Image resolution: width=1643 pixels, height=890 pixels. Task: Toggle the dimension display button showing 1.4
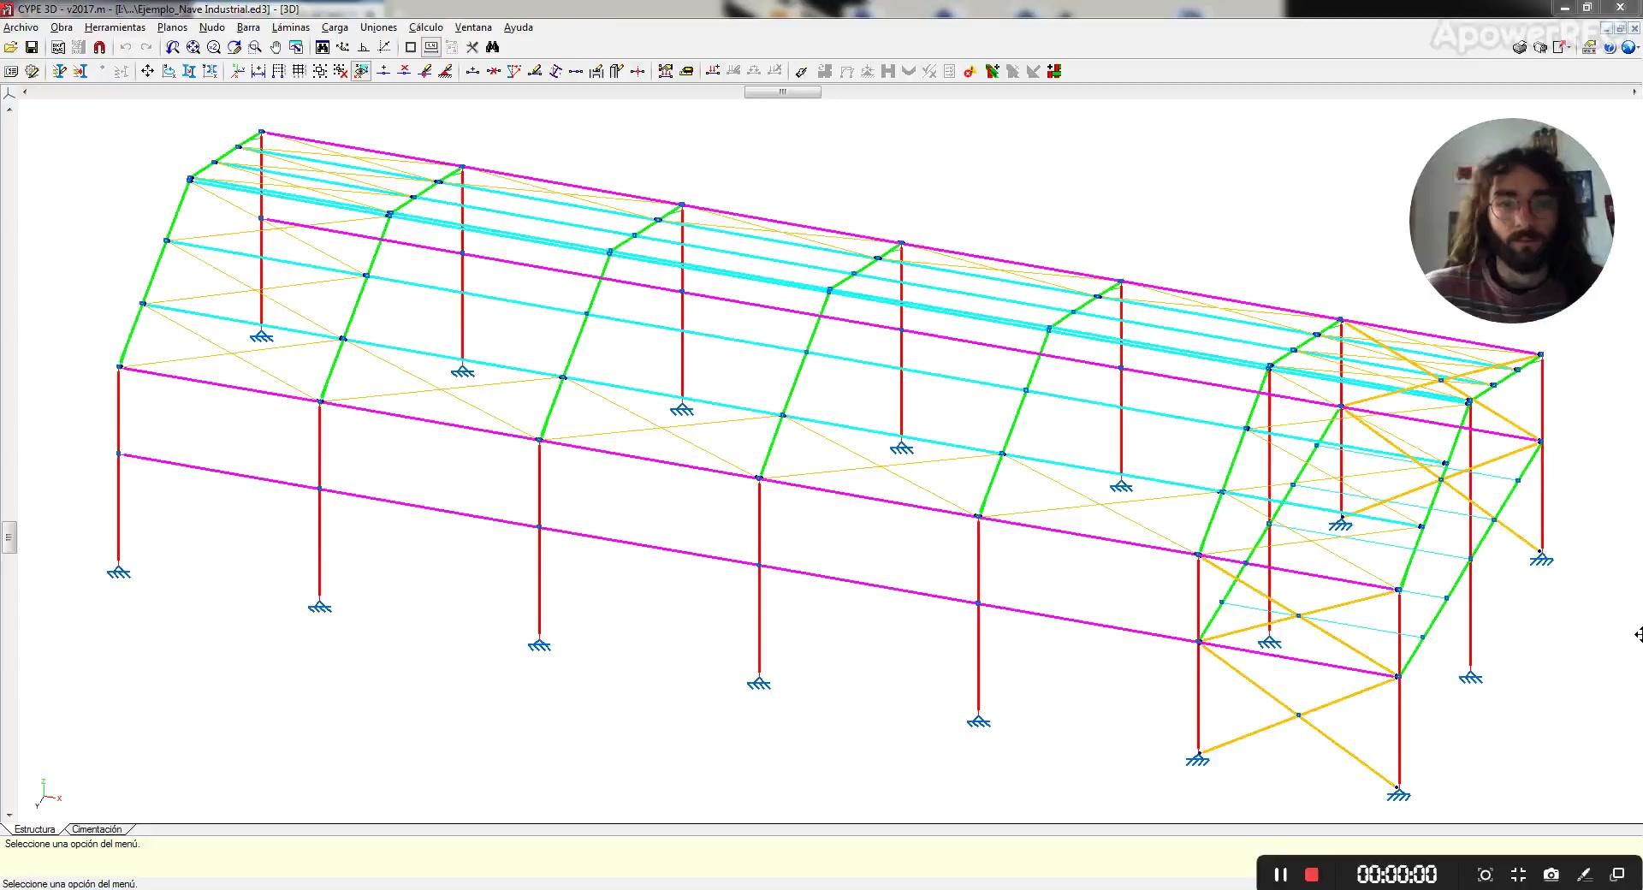[431, 48]
